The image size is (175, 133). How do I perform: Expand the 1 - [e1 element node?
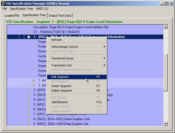pyautogui.click(x=33, y=80)
